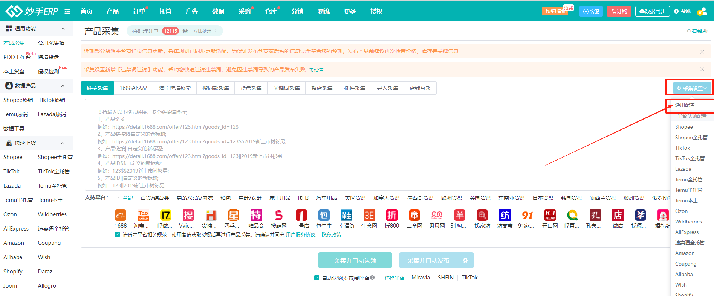The image size is (714, 296).
Task: Click the 选择平台 link
Action: point(391,278)
